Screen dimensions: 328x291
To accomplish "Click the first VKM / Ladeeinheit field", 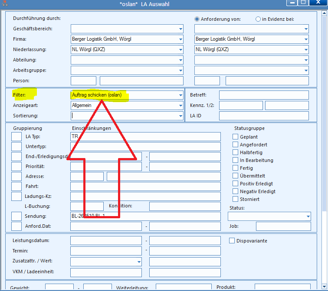I will pos(106,272).
